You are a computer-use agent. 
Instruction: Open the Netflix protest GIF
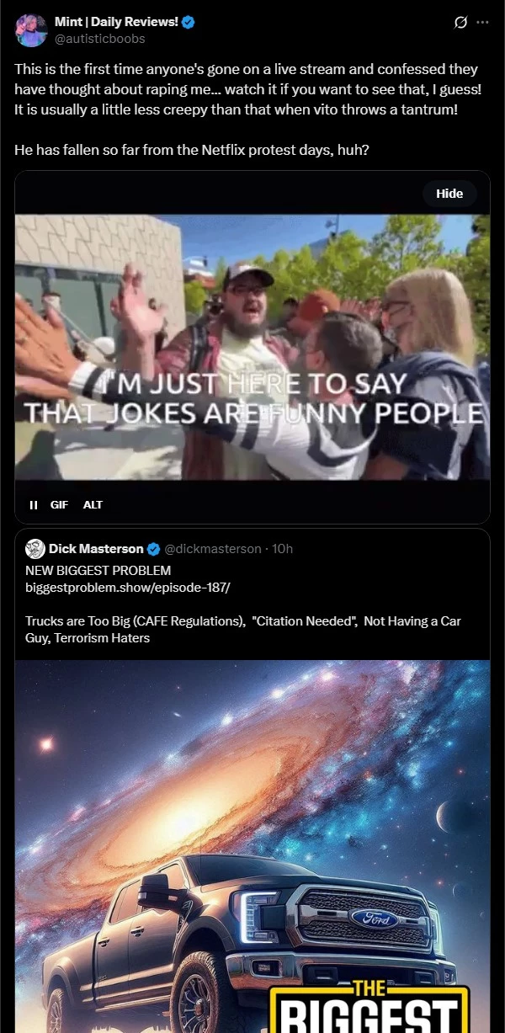tap(252, 347)
